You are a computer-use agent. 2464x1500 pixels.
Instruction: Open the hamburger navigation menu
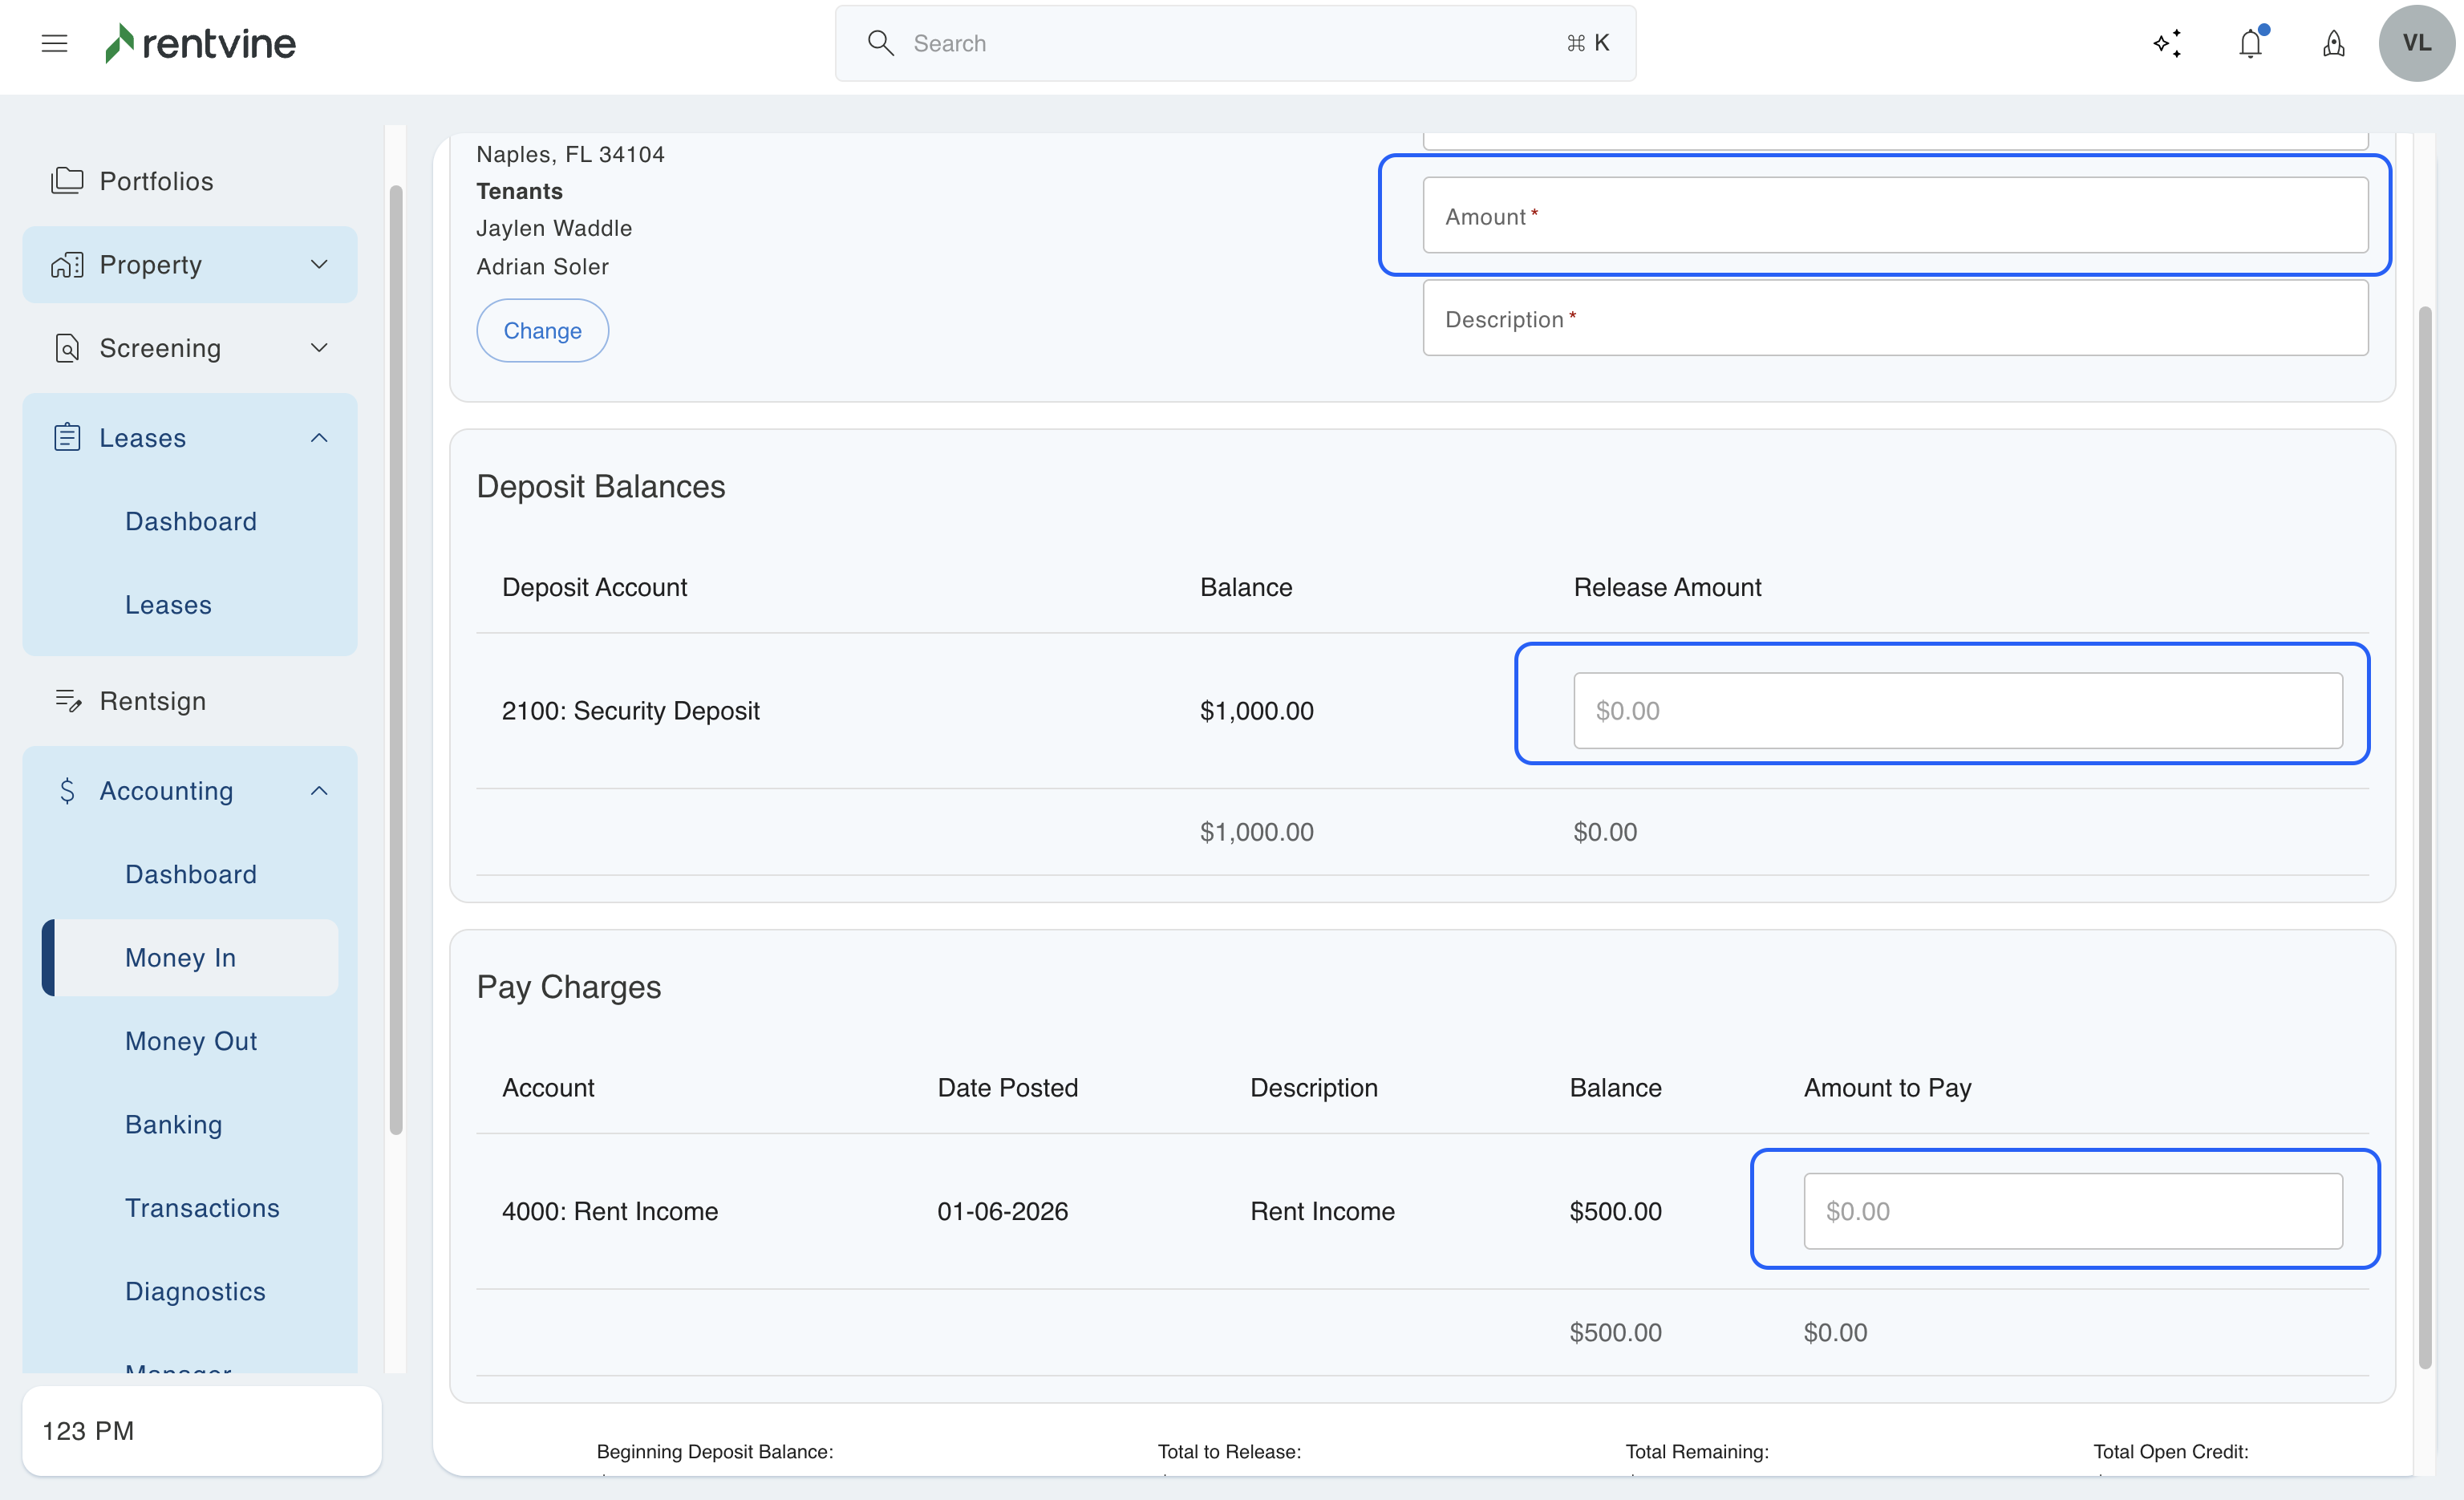54,43
